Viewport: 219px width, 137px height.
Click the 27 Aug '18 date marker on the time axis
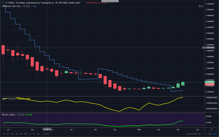point(47,129)
